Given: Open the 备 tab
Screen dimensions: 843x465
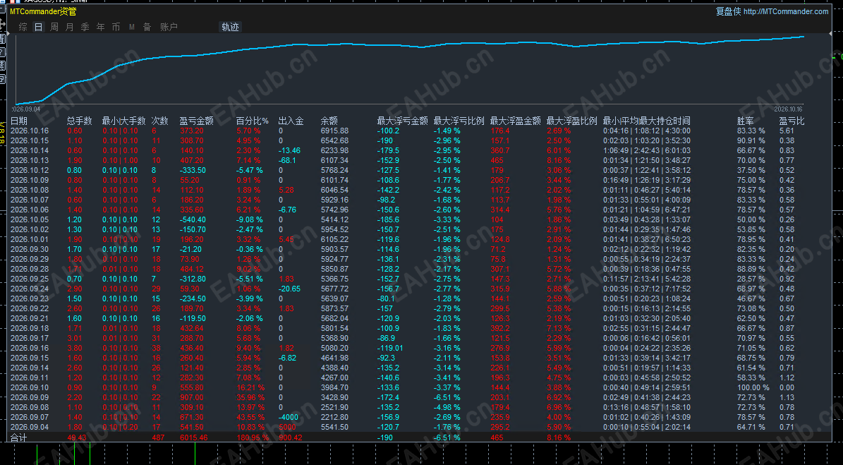Looking at the screenshot, I should point(147,27).
